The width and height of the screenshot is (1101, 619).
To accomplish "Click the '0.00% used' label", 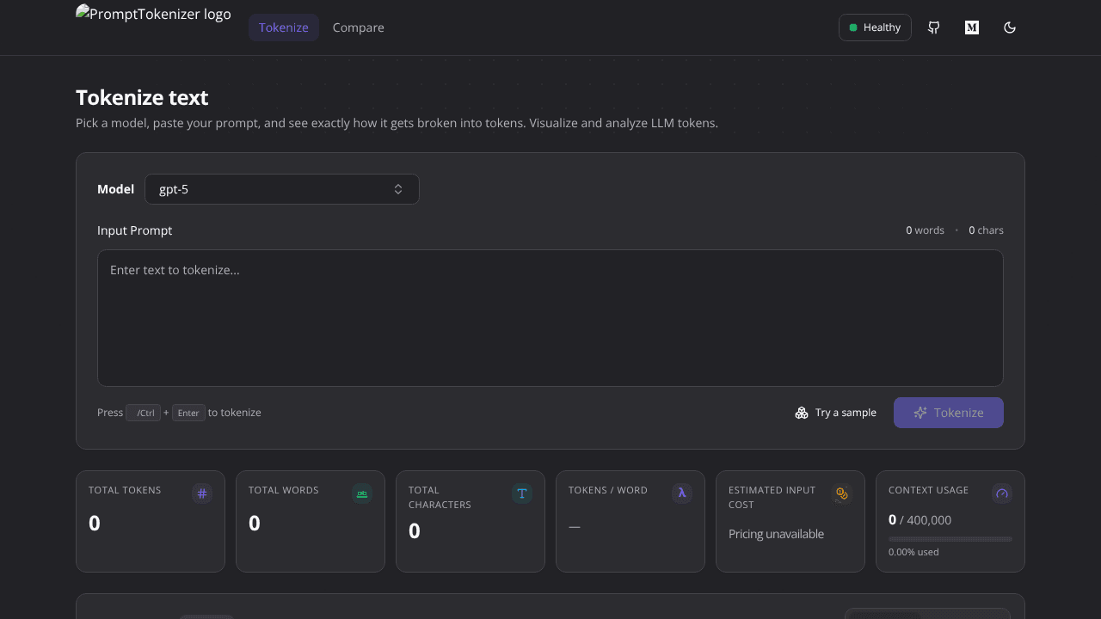I will click(x=913, y=552).
